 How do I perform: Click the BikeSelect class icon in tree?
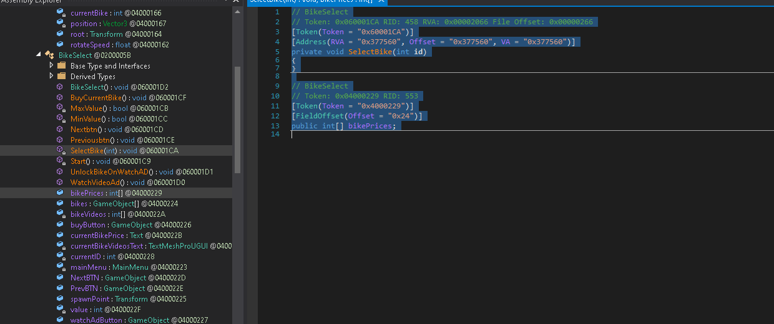pyautogui.click(x=49, y=55)
